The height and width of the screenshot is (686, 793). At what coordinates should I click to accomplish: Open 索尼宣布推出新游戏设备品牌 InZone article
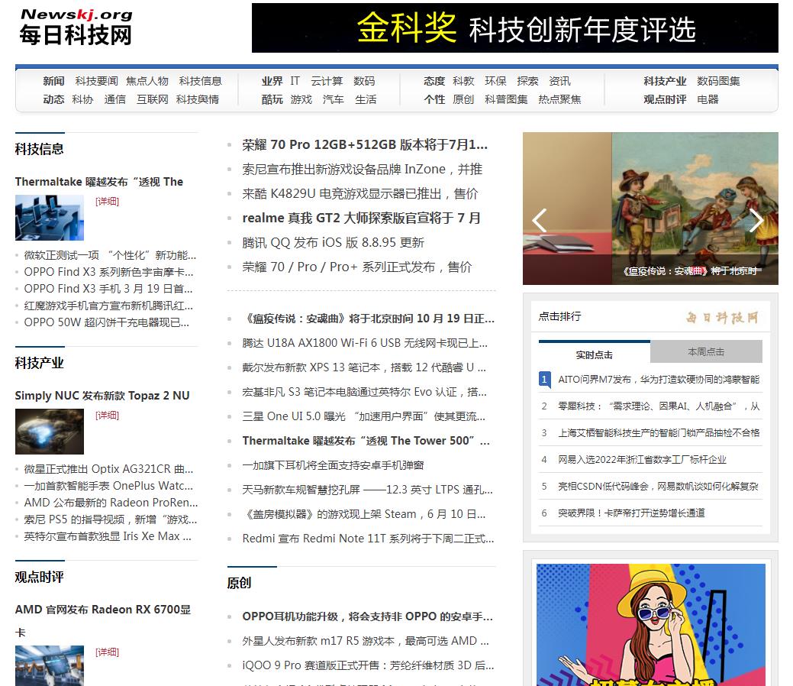click(362, 169)
